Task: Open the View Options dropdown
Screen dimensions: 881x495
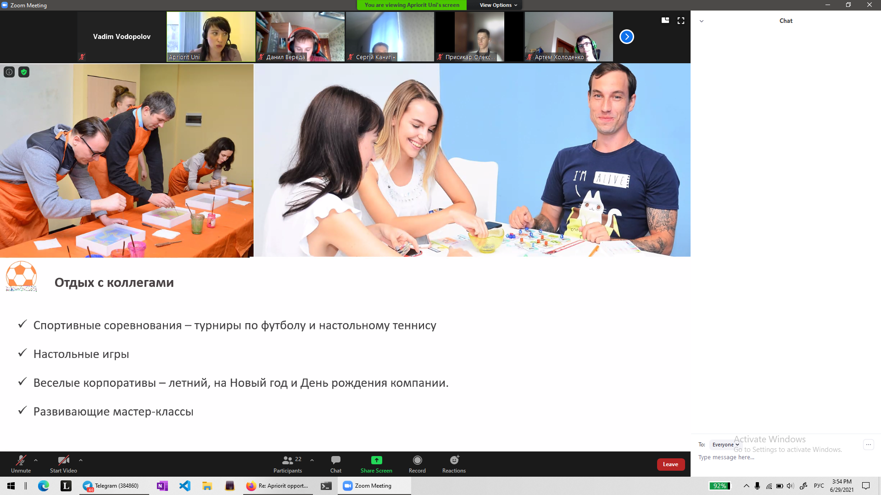Action: click(498, 5)
